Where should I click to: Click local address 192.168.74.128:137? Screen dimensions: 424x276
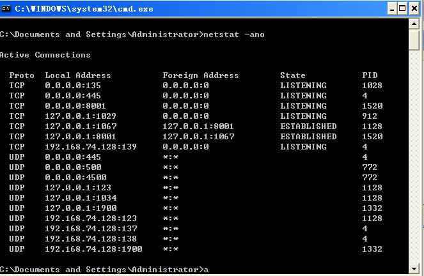click(91, 229)
